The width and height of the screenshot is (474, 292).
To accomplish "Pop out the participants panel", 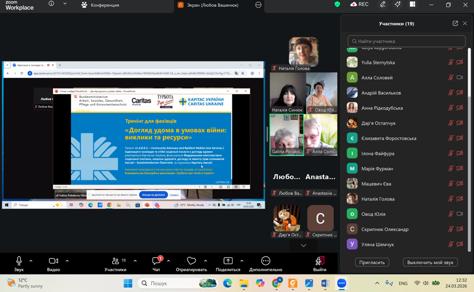I will pyautogui.click(x=455, y=23).
